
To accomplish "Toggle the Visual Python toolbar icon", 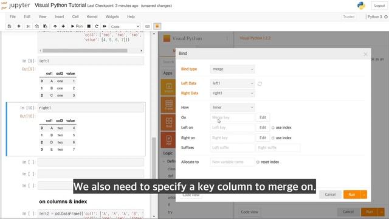I will click(157, 26).
